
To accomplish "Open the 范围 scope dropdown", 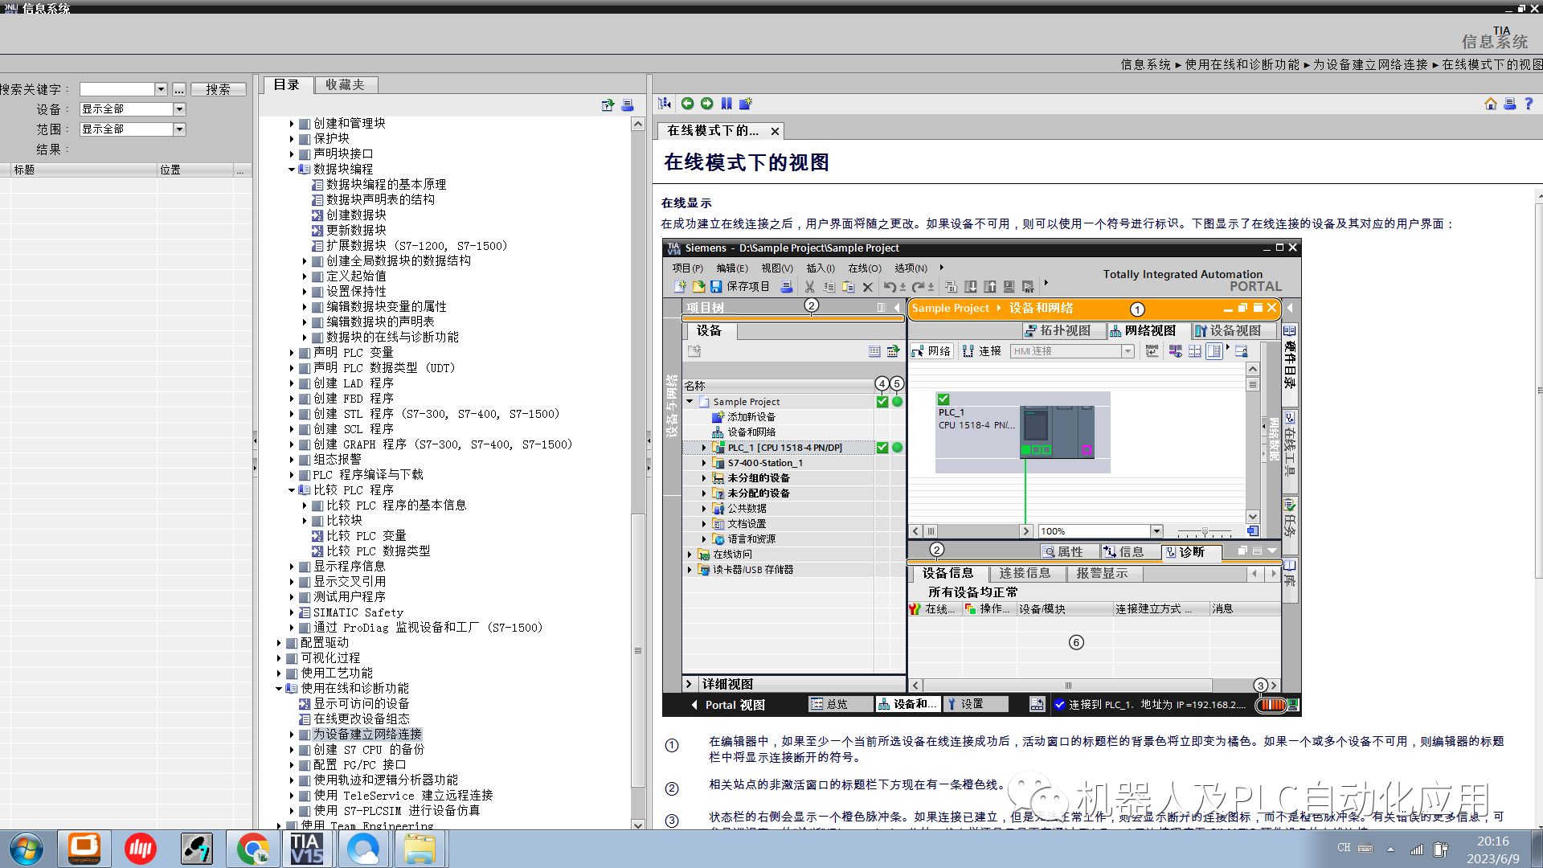I will (x=179, y=129).
